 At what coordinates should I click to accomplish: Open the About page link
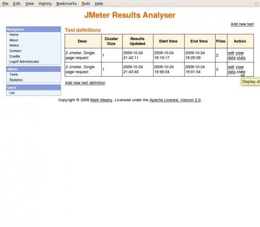coord(14,40)
